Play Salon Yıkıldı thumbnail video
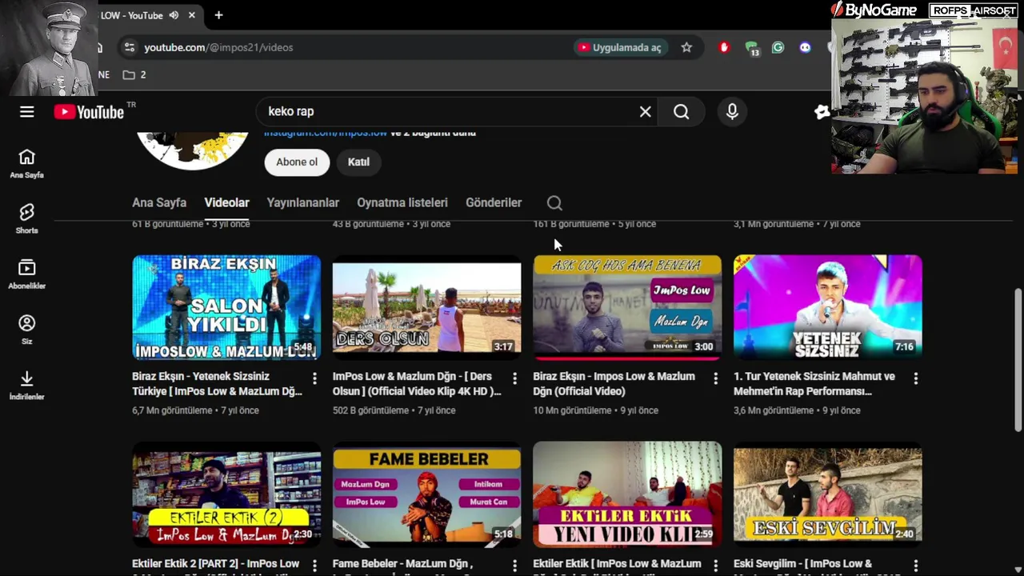The width and height of the screenshot is (1024, 576). click(x=226, y=307)
